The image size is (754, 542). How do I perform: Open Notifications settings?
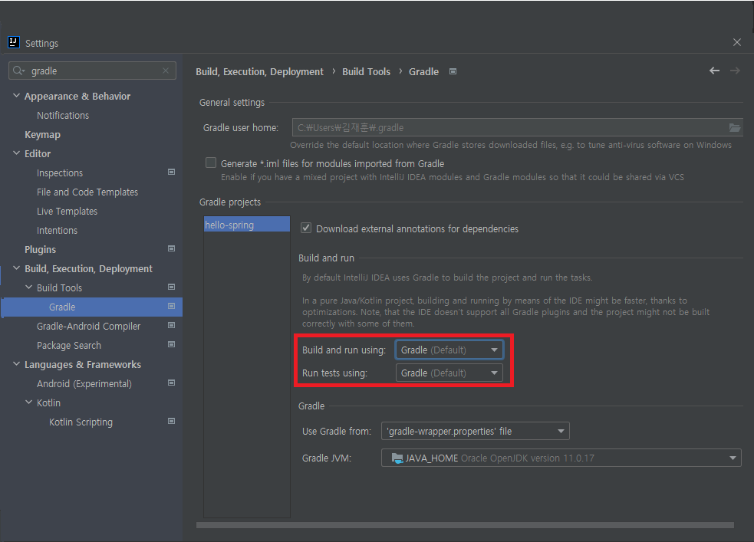tap(63, 115)
